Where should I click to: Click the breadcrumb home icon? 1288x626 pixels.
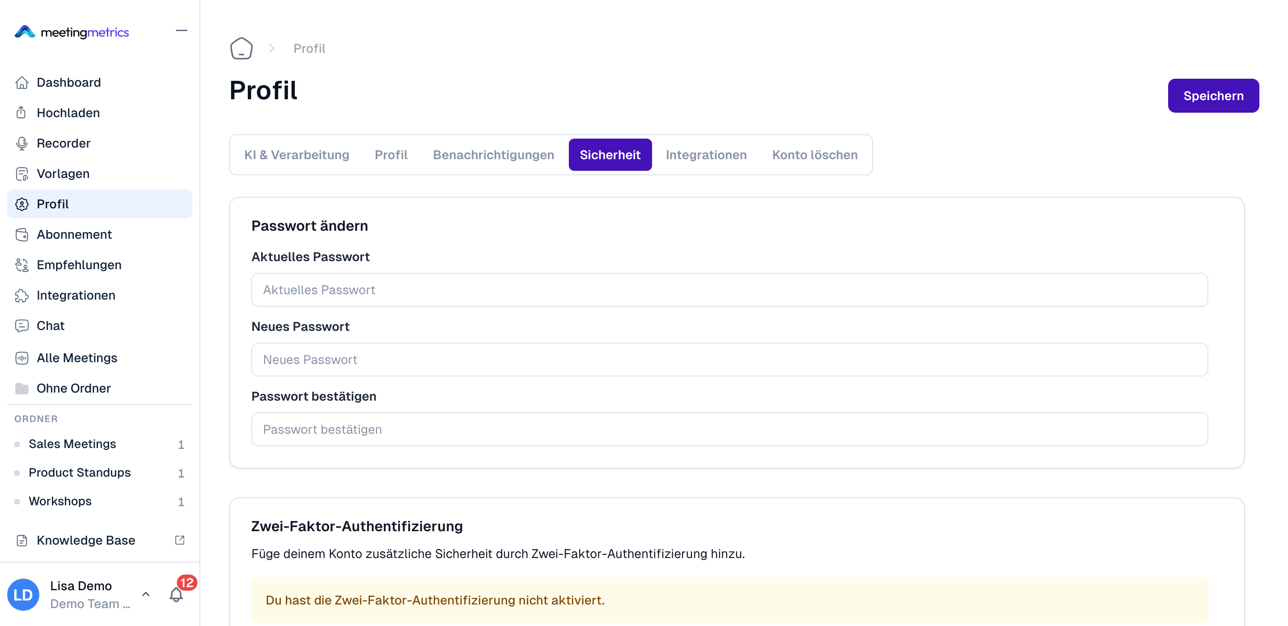(x=241, y=48)
